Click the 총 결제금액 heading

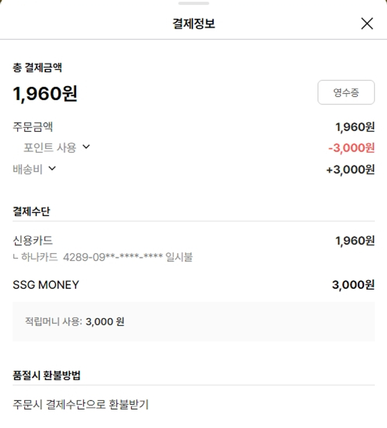click(x=37, y=67)
